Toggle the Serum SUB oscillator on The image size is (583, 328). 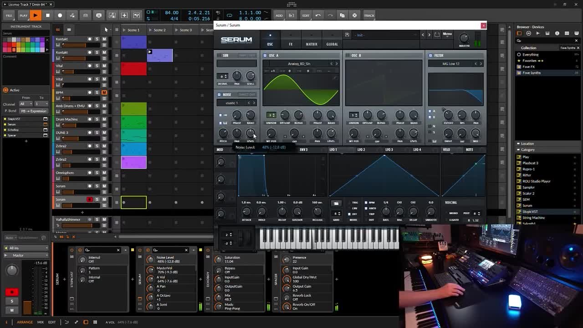(219, 56)
